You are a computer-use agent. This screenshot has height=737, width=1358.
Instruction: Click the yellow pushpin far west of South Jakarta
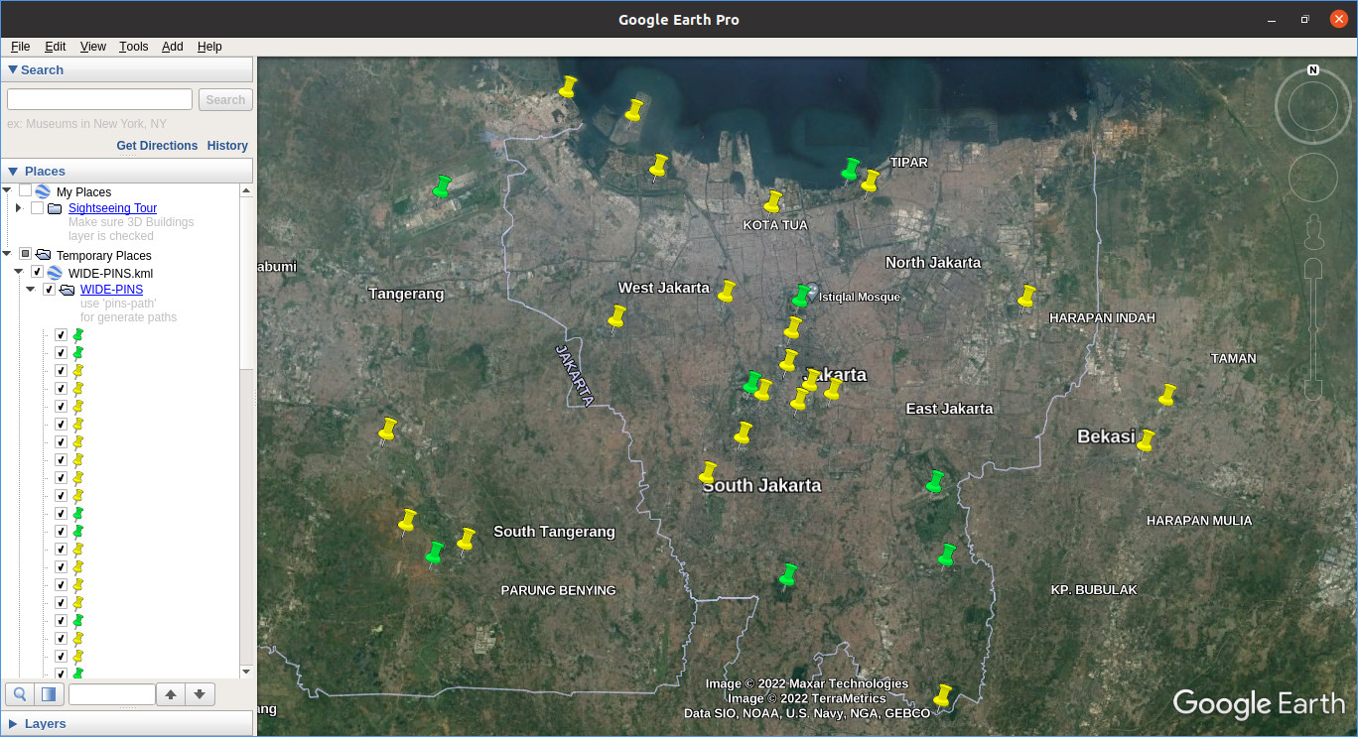[x=387, y=430]
